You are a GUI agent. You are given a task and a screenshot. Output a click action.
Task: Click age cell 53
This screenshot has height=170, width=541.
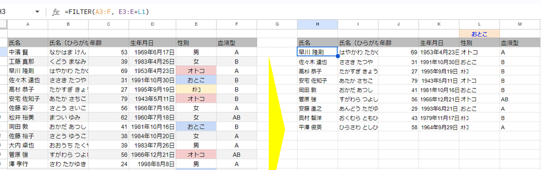point(109,52)
